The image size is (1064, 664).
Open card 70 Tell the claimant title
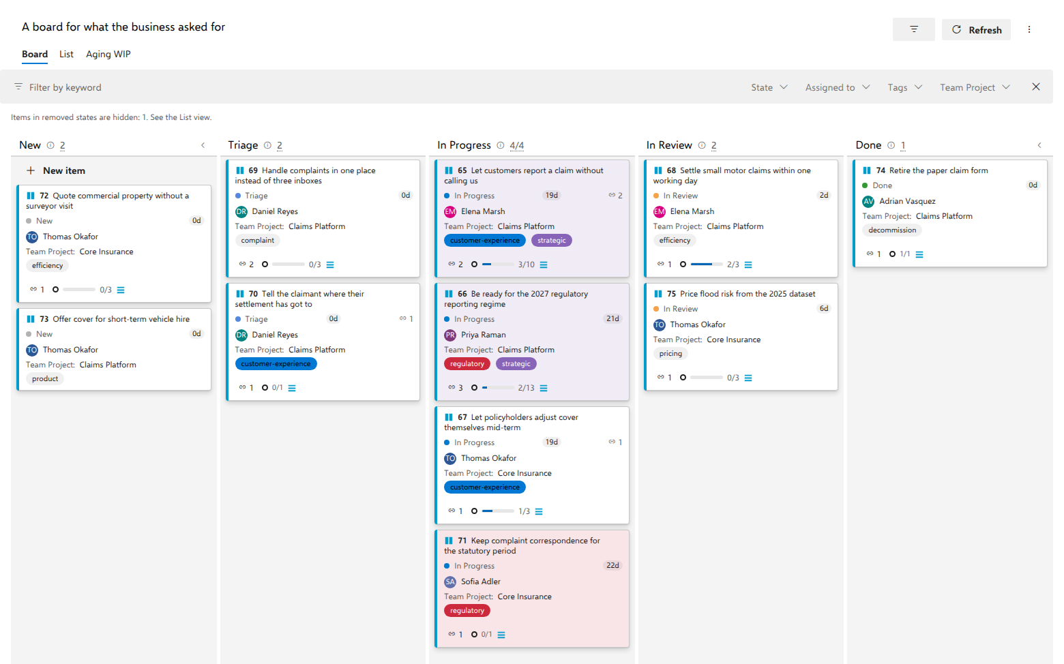click(x=300, y=299)
